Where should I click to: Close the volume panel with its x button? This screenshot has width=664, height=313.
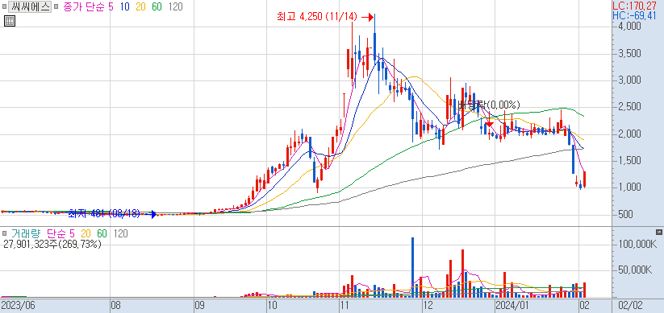click(658, 233)
